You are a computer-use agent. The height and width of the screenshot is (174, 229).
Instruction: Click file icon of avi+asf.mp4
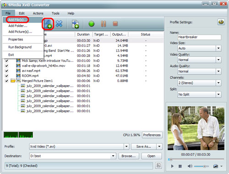point(18,71)
